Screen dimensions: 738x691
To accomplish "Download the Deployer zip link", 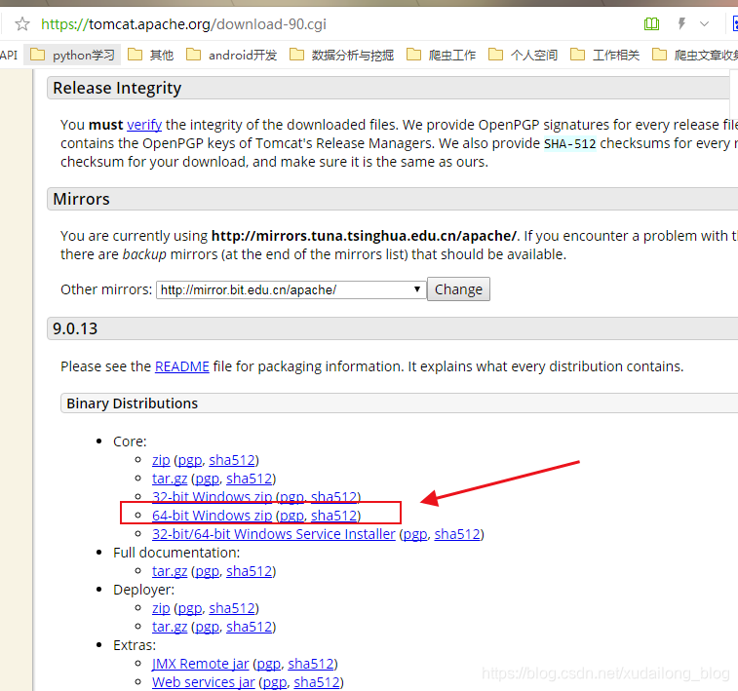I will 161,608.
